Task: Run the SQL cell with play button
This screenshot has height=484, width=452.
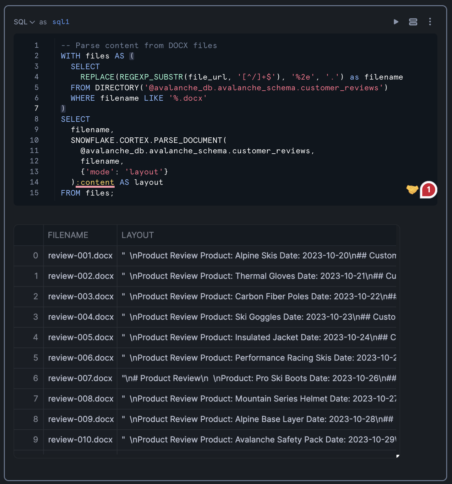Action: (396, 22)
